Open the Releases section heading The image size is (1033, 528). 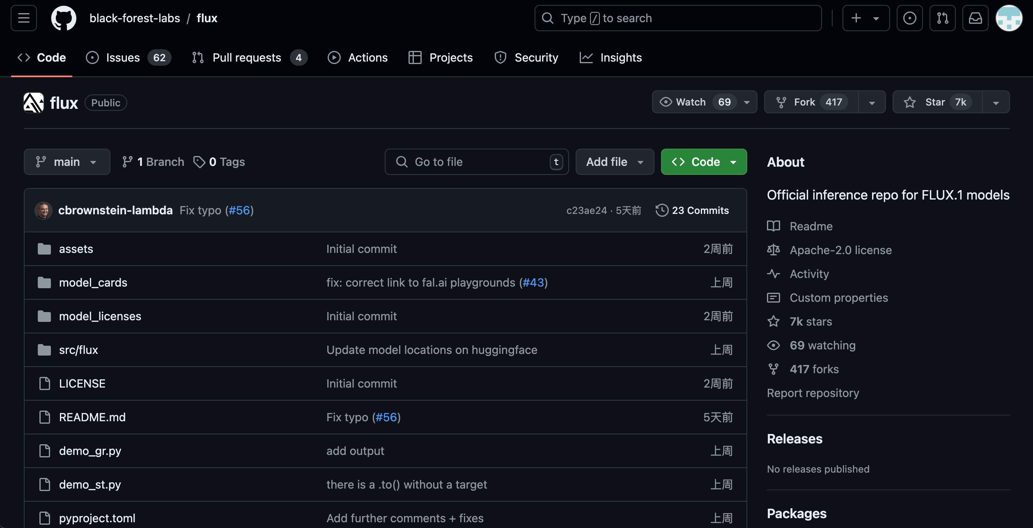click(x=795, y=439)
